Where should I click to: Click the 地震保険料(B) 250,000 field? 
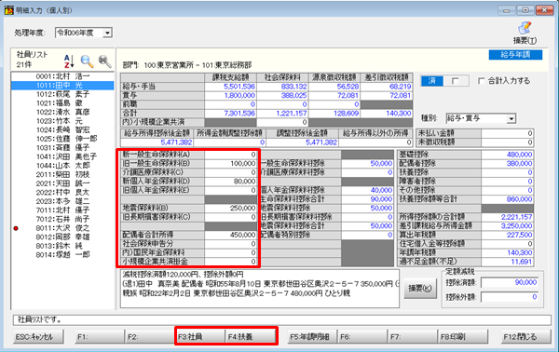tap(231, 208)
